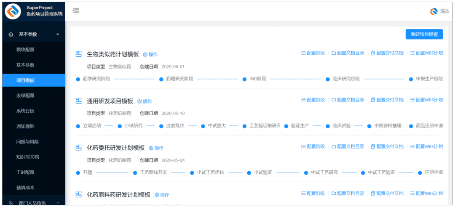The image size is (455, 207).
Task: Click 配置阶段 for 生物类似药计划模板
Action: pos(313,53)
